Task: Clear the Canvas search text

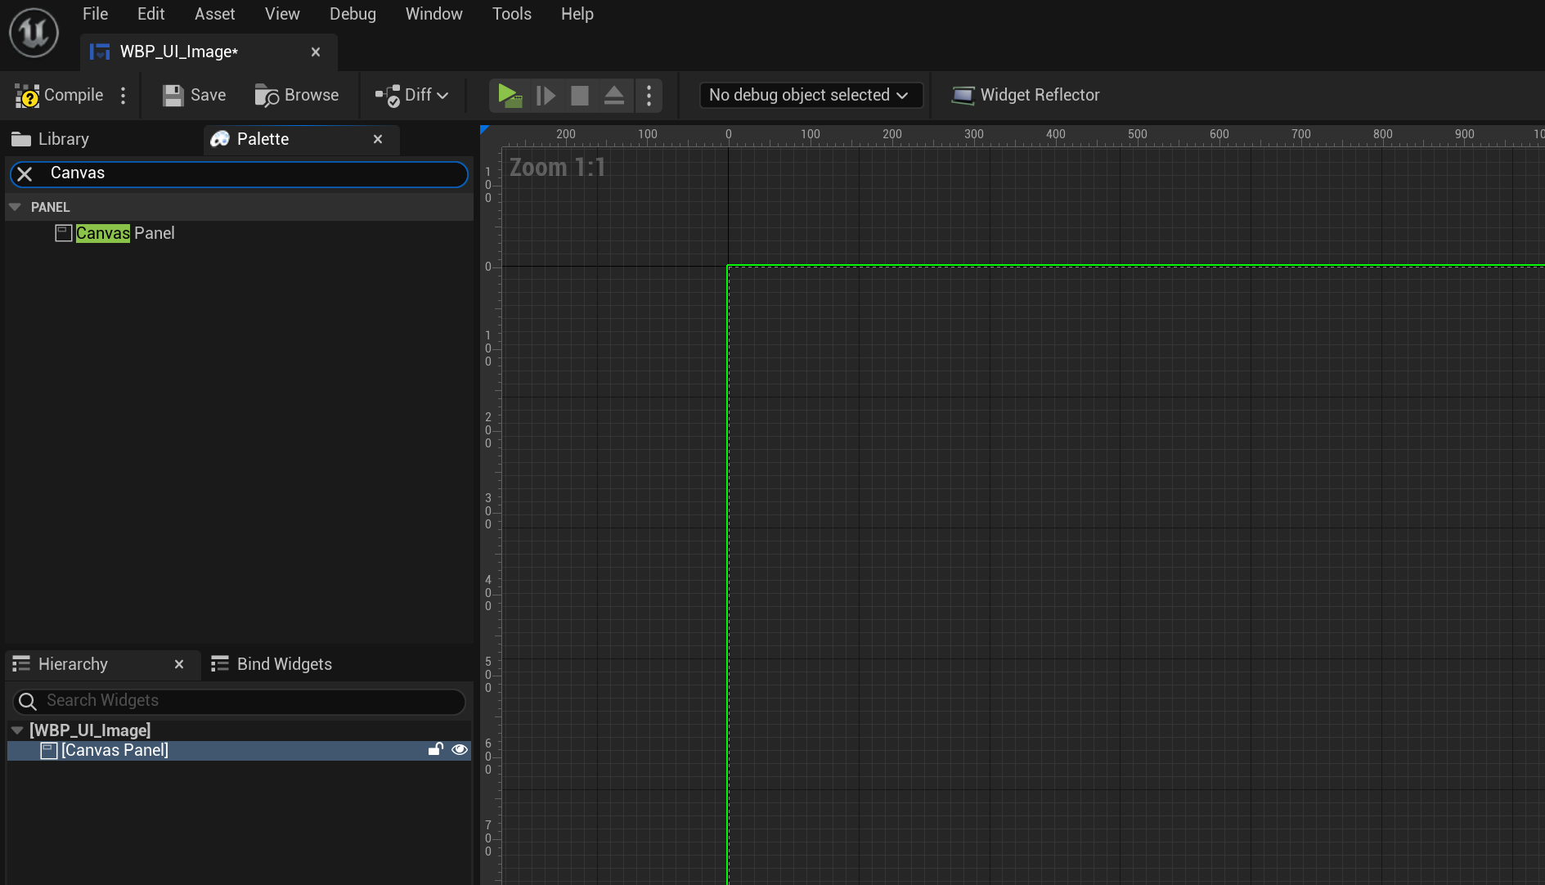Action: [25, 173]
